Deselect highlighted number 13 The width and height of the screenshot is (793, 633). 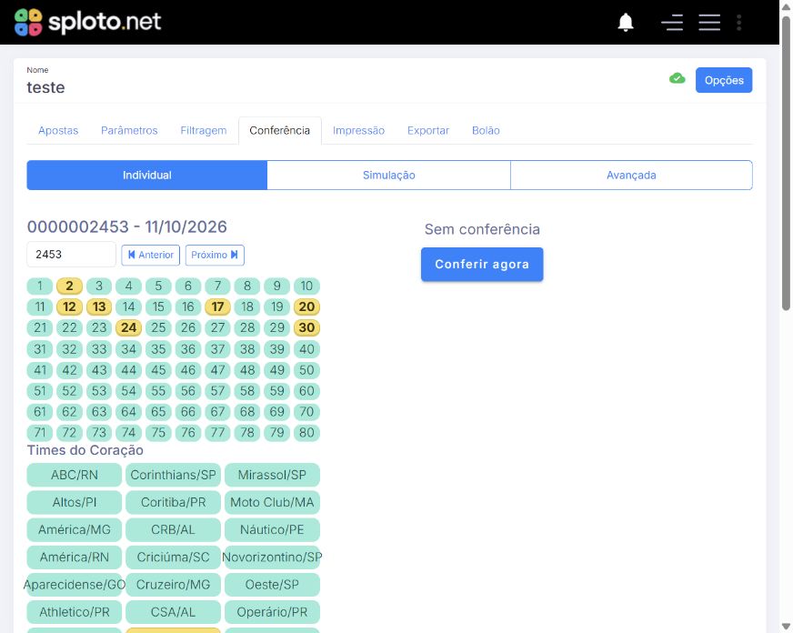pyautogui.click(x=99, y=306)
